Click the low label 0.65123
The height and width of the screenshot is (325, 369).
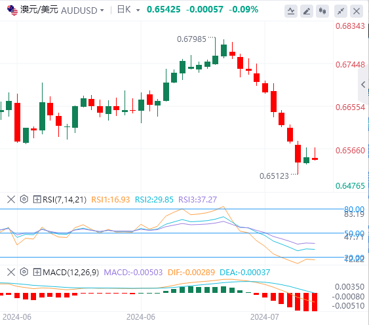pyautogui.click(x=274, y=176)
